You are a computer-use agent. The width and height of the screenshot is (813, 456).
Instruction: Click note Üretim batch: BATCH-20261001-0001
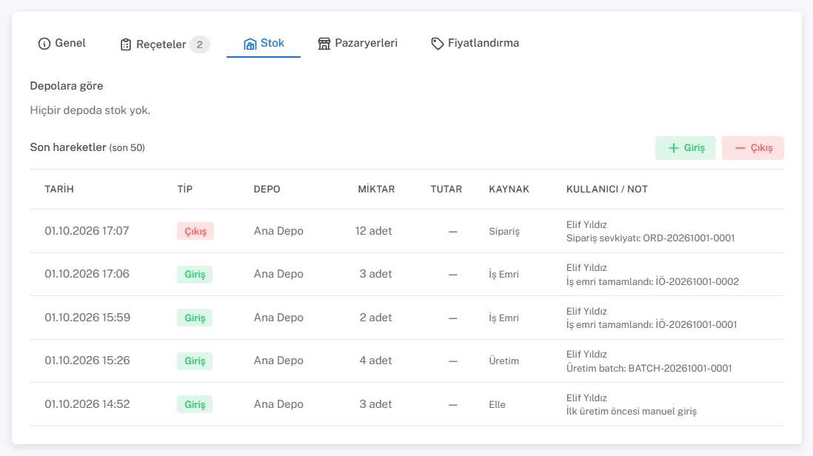649,369
